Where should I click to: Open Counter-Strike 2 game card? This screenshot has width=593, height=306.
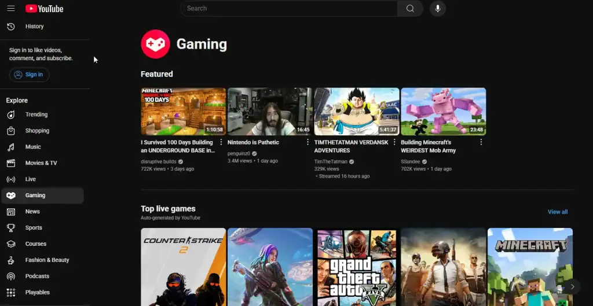click(x=184, y=267)
